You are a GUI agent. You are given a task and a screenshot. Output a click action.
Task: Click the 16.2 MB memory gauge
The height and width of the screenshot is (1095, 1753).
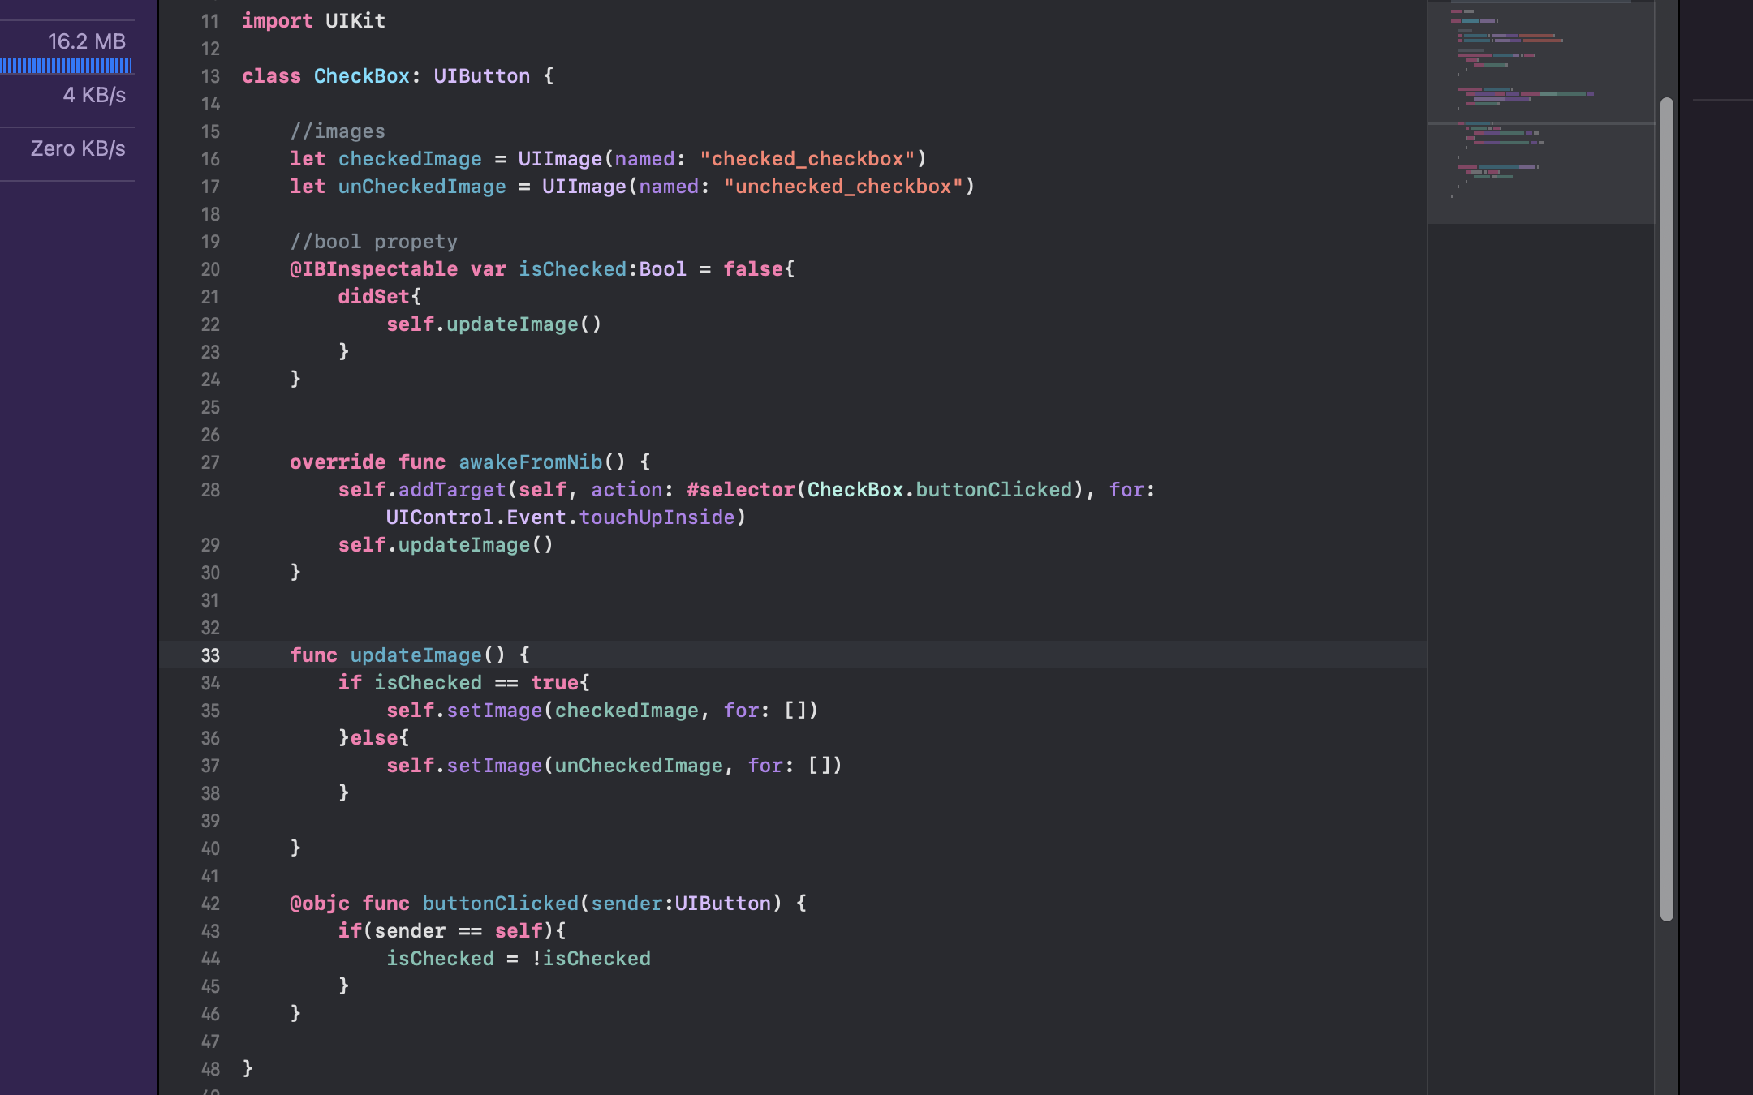point(87,41)
